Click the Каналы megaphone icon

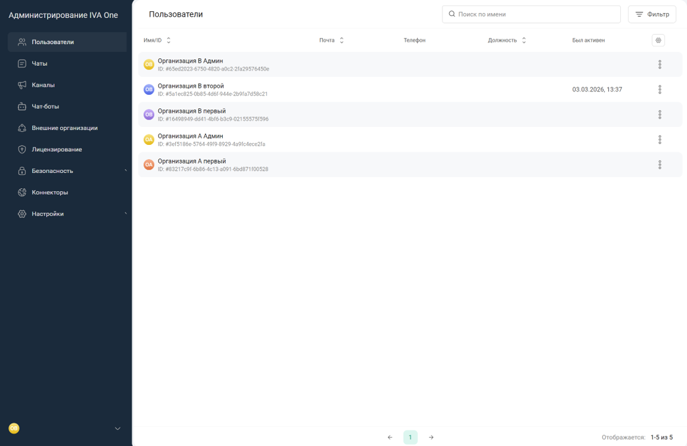point(22,85)
